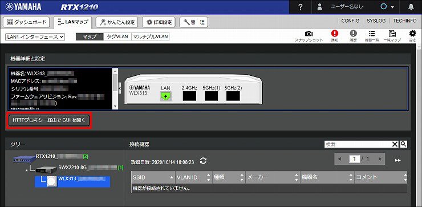Click the 機器が接続されていません。 message row

(269, 188)
